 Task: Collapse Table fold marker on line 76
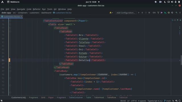pos(10,24)
